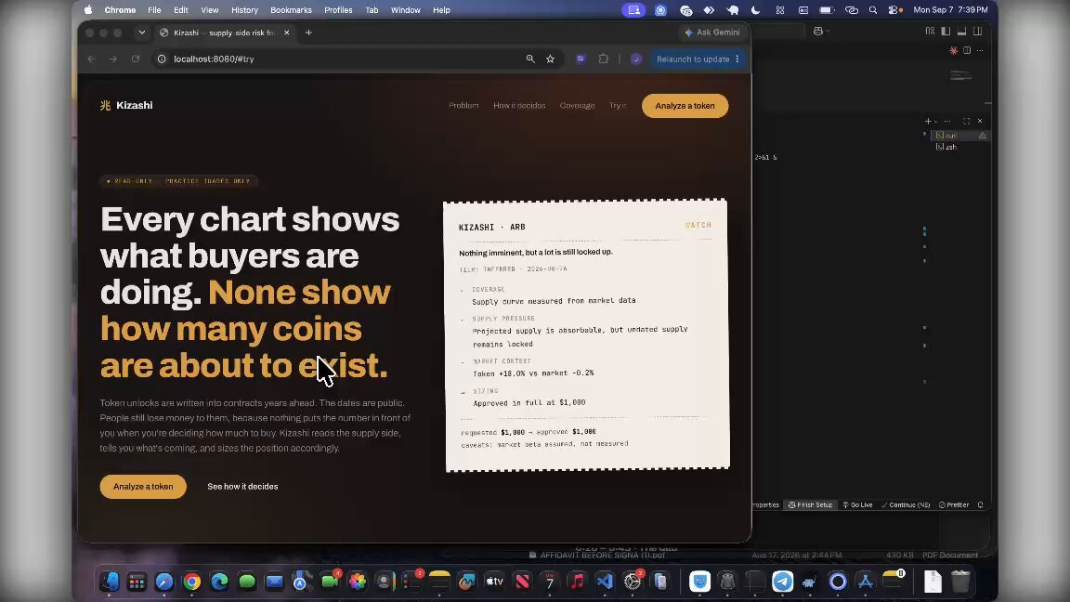Open the Chrome extensions puzzle icon
Viewport: 1070px width, 602px height.
[603, 59]
